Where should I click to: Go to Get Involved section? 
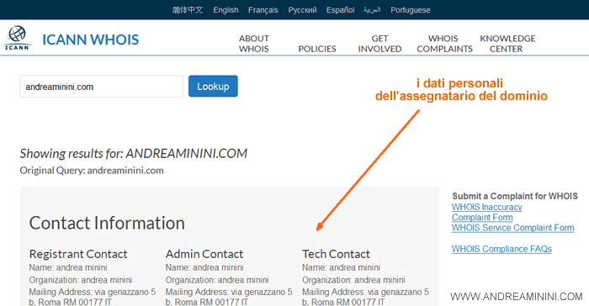379,44
